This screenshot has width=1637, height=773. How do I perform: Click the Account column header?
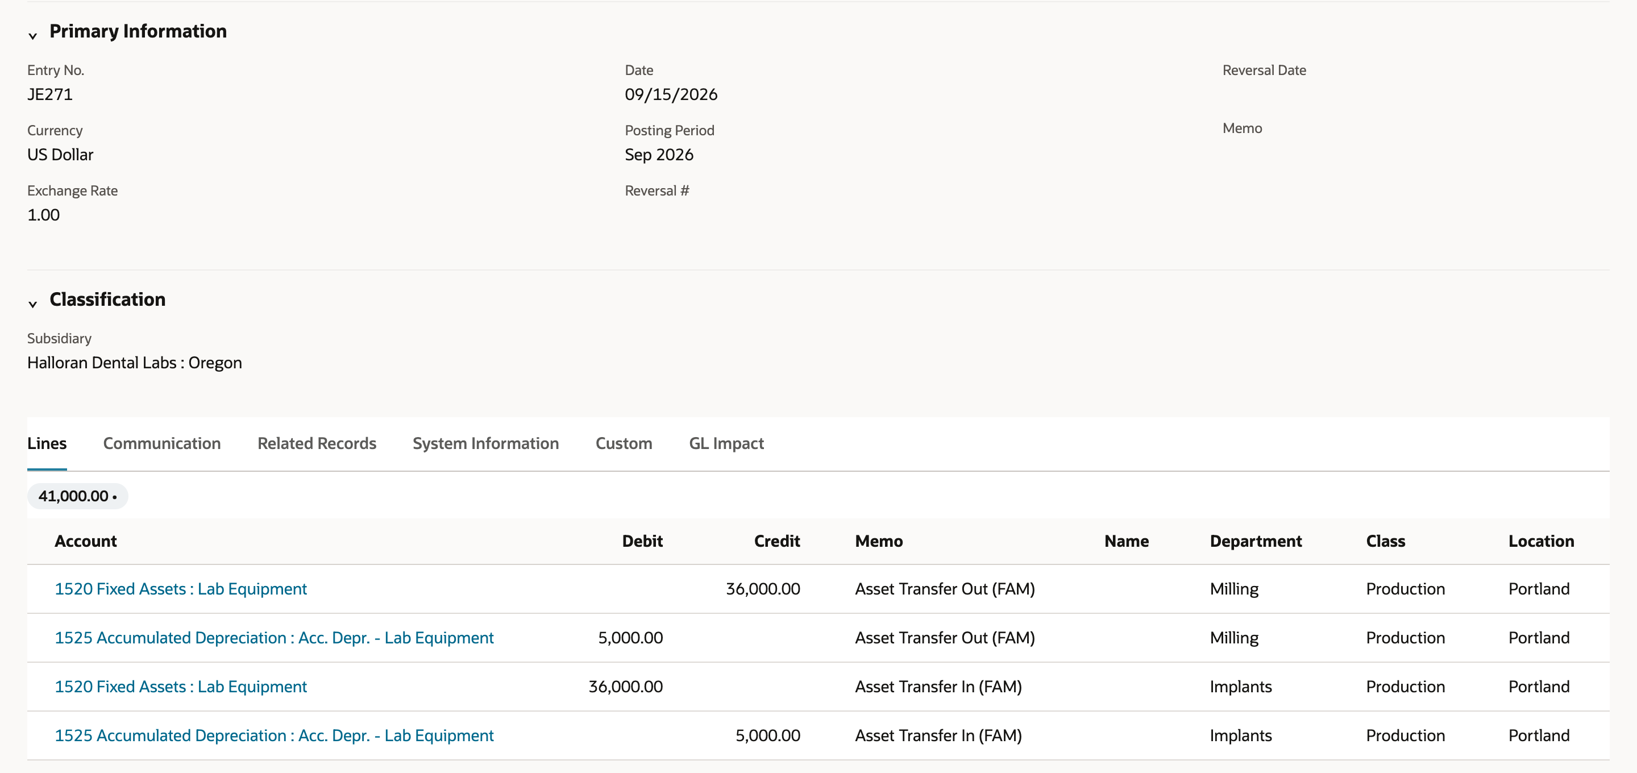coord(86,541)
